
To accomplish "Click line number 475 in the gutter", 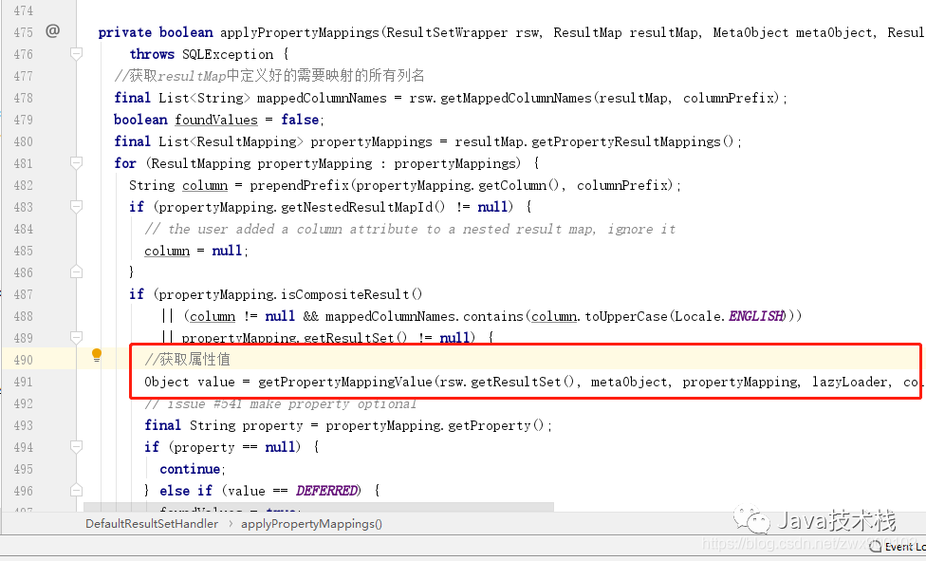I will pos(24,32).
